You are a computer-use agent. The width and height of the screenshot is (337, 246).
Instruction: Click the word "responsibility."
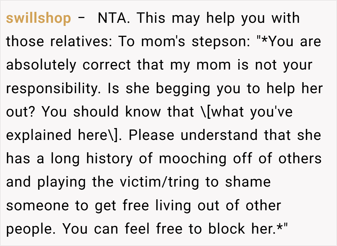[55, 89]
